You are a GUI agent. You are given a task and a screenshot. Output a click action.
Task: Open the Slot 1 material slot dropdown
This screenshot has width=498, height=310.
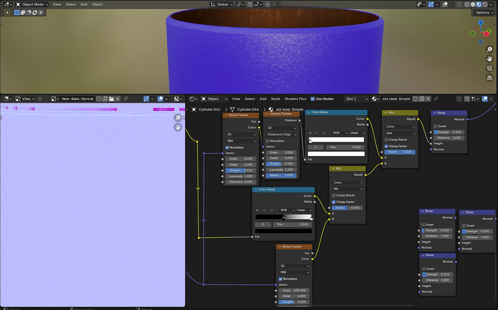tap(357, 99)
